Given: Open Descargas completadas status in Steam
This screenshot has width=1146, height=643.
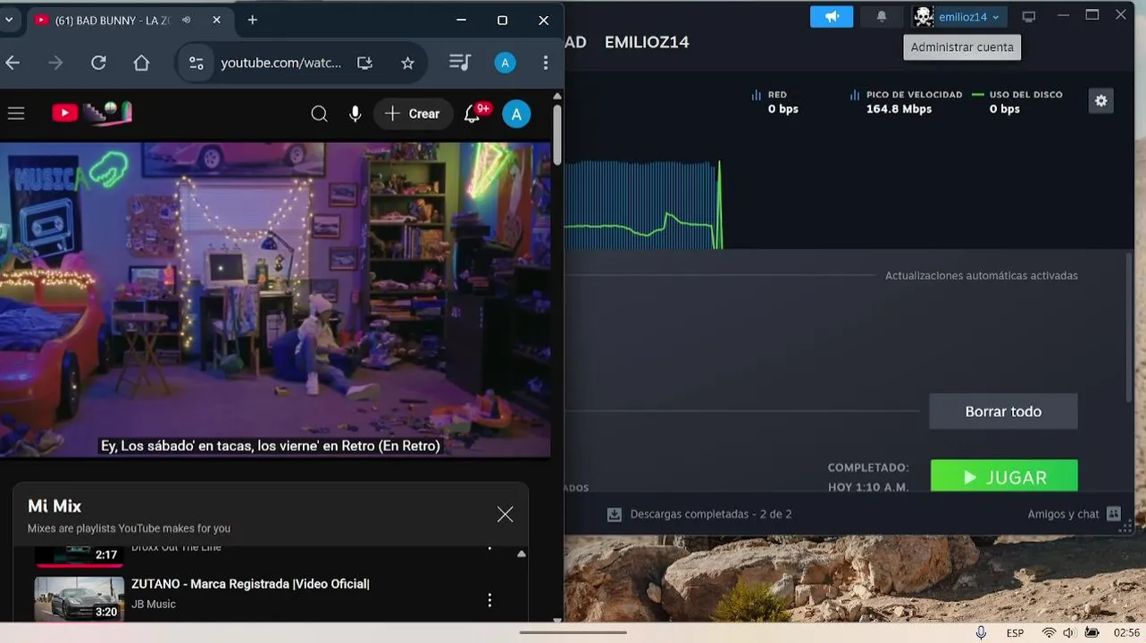Looking at the screenshot, I should [x=711, y=514].
